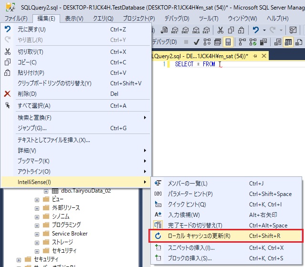
Task: Pin the SQLQuery2.sql tab
Action: (255, 56)
